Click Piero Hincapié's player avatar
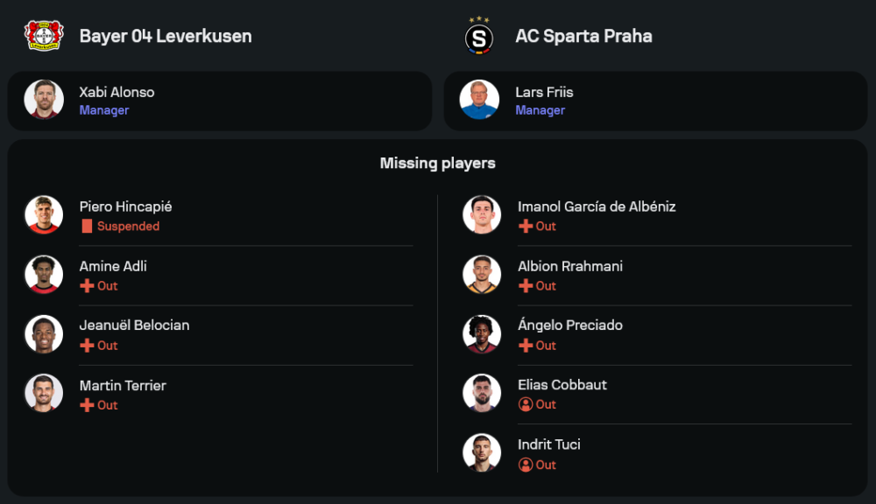Image resolution: width=876 pixels, height=504 pixels. coord(44,215)
